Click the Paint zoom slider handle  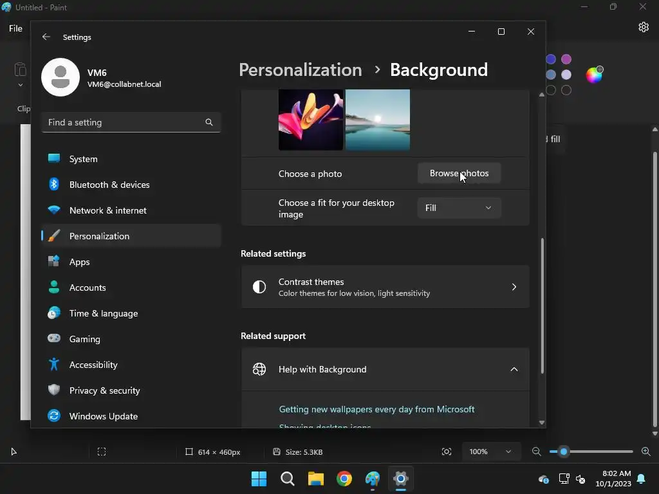coord(564,452)
